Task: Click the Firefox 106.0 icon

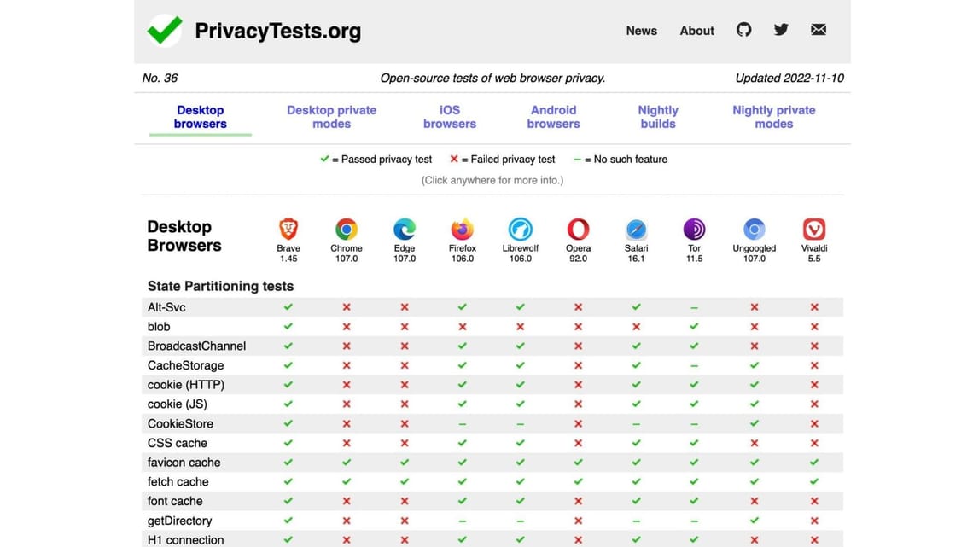Action: click(x=462, y=229)
